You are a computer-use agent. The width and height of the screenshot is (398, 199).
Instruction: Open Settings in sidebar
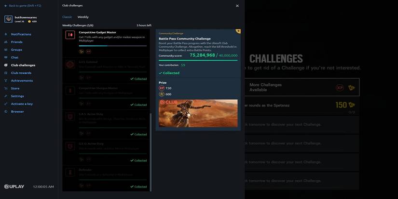tap(17, 96)
